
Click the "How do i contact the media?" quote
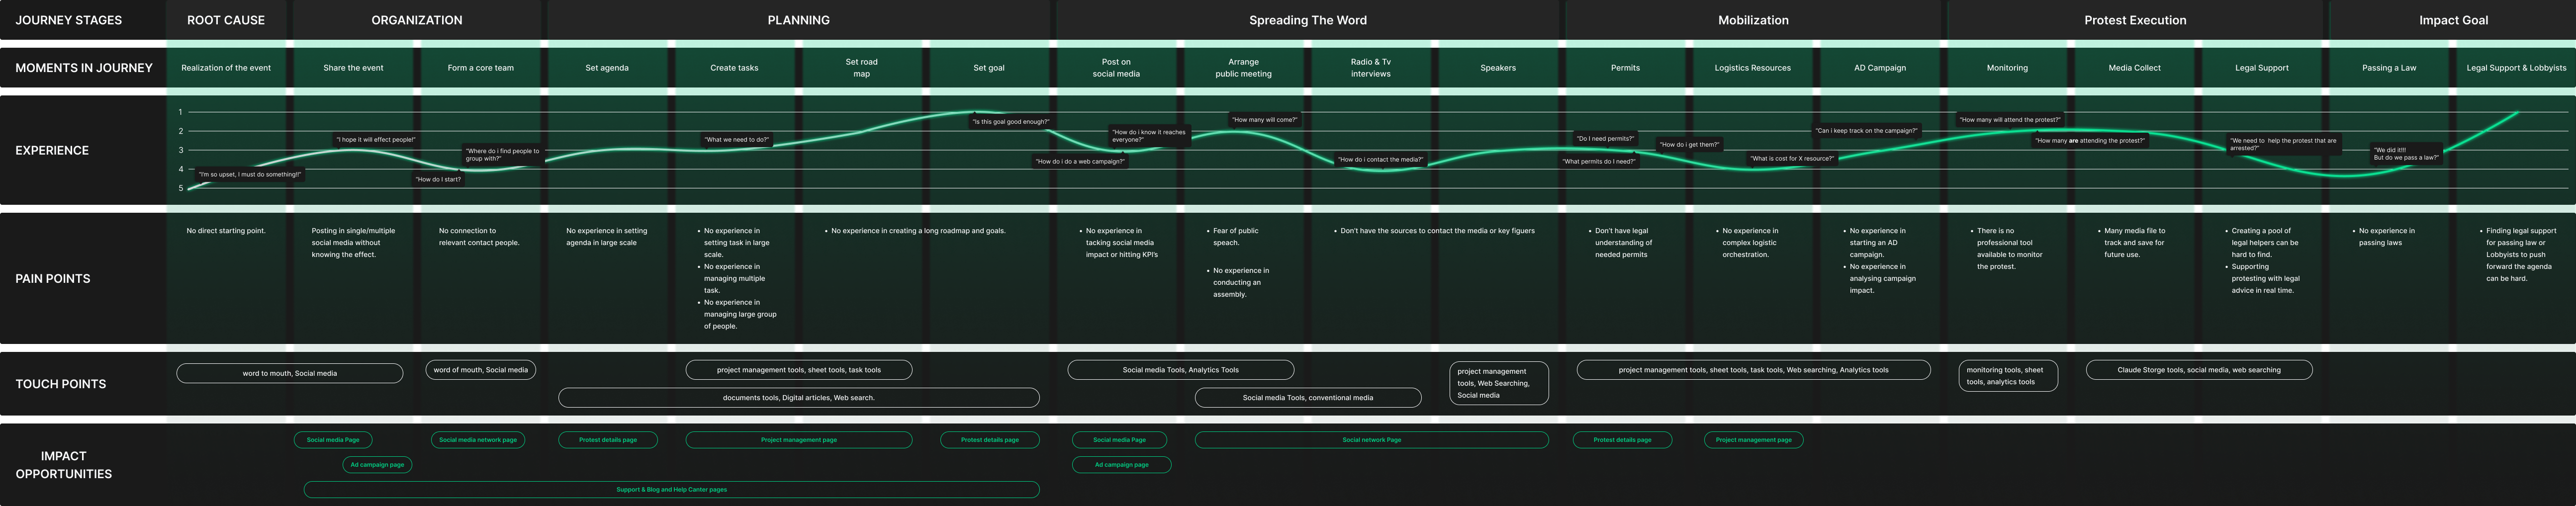coord(1380,159)
